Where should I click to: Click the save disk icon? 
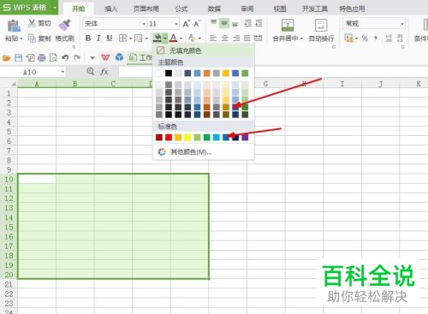[x=18, y=58]
